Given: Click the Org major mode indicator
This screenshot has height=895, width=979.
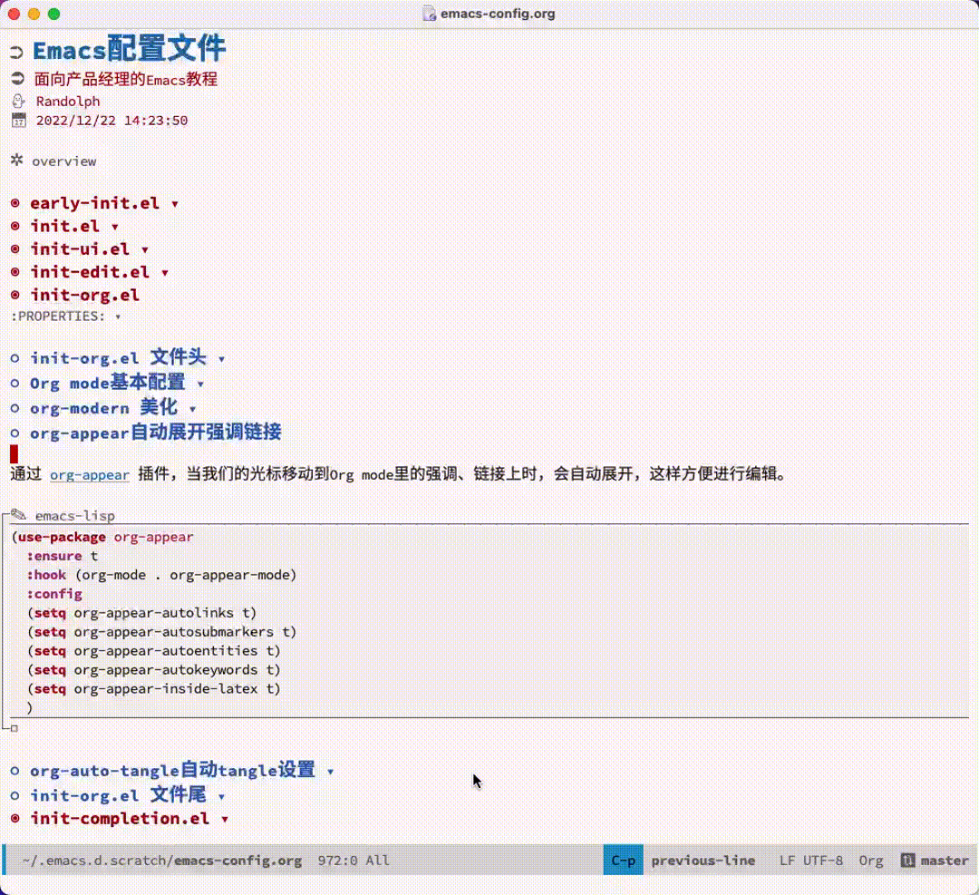Looking at the screenshot, I should 871,861.
